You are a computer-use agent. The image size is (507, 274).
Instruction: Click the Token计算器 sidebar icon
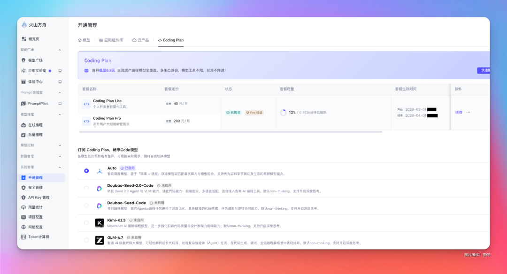(23, 237)
